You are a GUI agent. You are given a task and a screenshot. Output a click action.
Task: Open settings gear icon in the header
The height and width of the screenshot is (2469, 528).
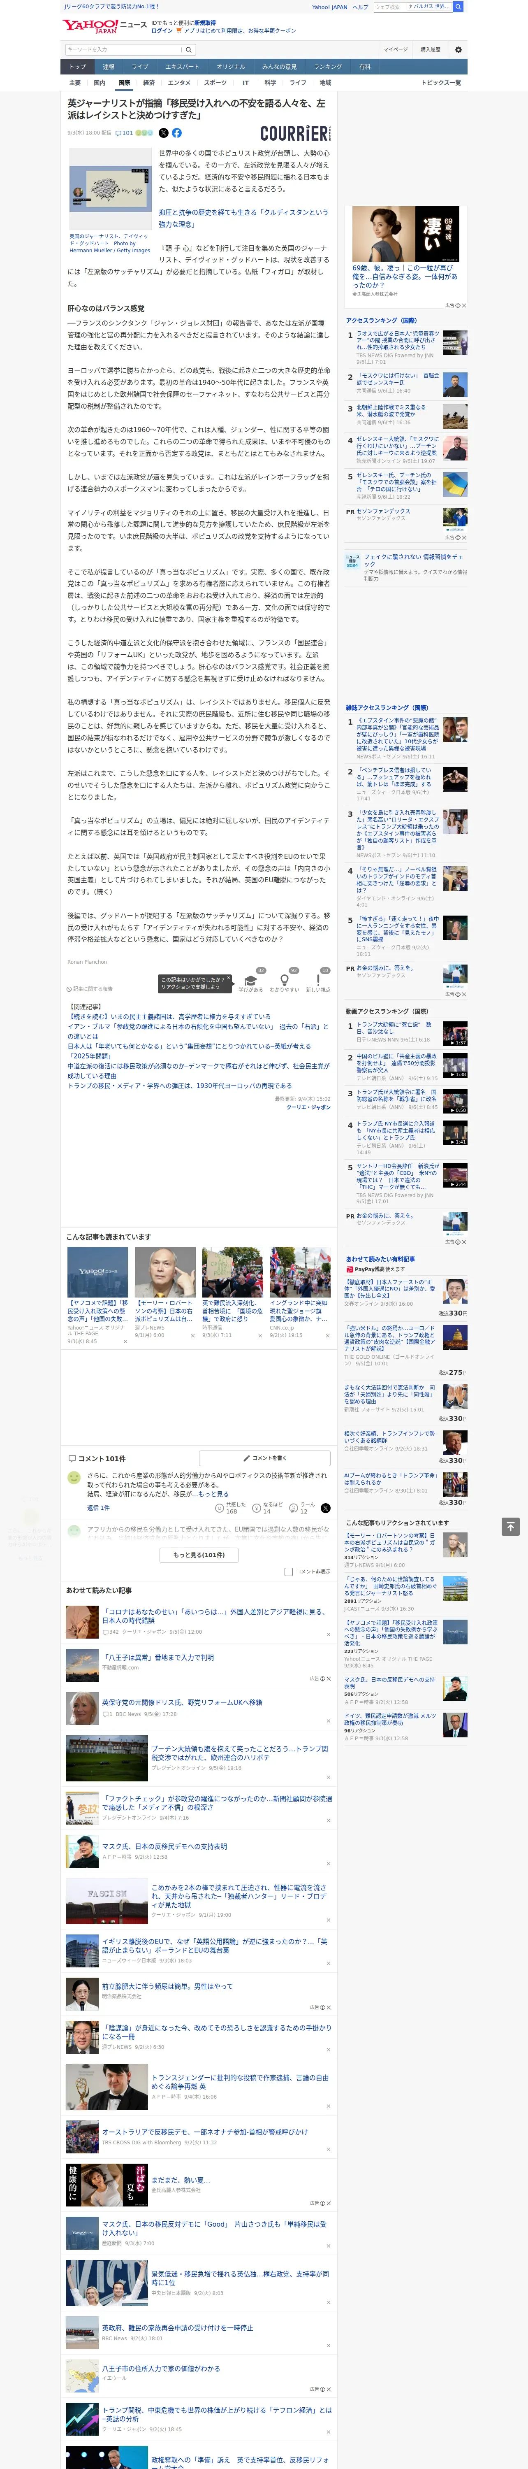pyautogui.click(x=458, y=50)
